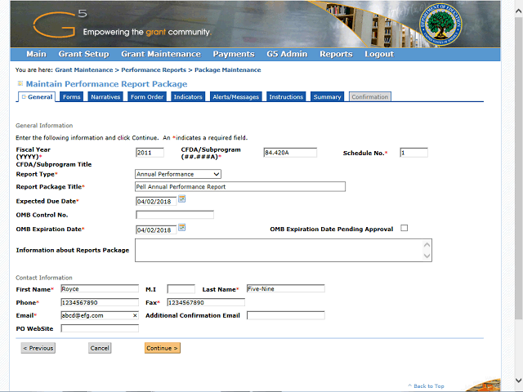Click the OMB Control No. field
523x392 pixels.
coord(175,215)
